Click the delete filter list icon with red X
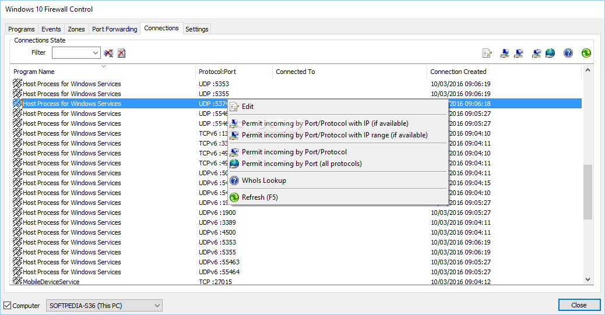 pyautogui.click(x=122, y=53)
